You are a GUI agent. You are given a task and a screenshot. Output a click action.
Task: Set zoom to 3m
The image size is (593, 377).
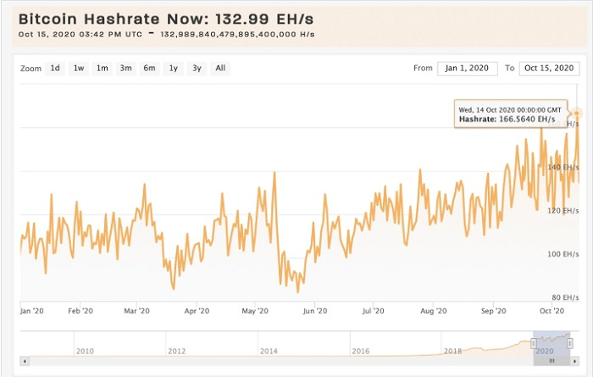tap(126, 69)
